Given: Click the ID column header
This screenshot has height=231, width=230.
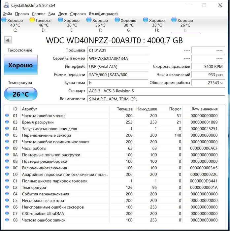Looking at the screenshot, I should coord(15,109).
